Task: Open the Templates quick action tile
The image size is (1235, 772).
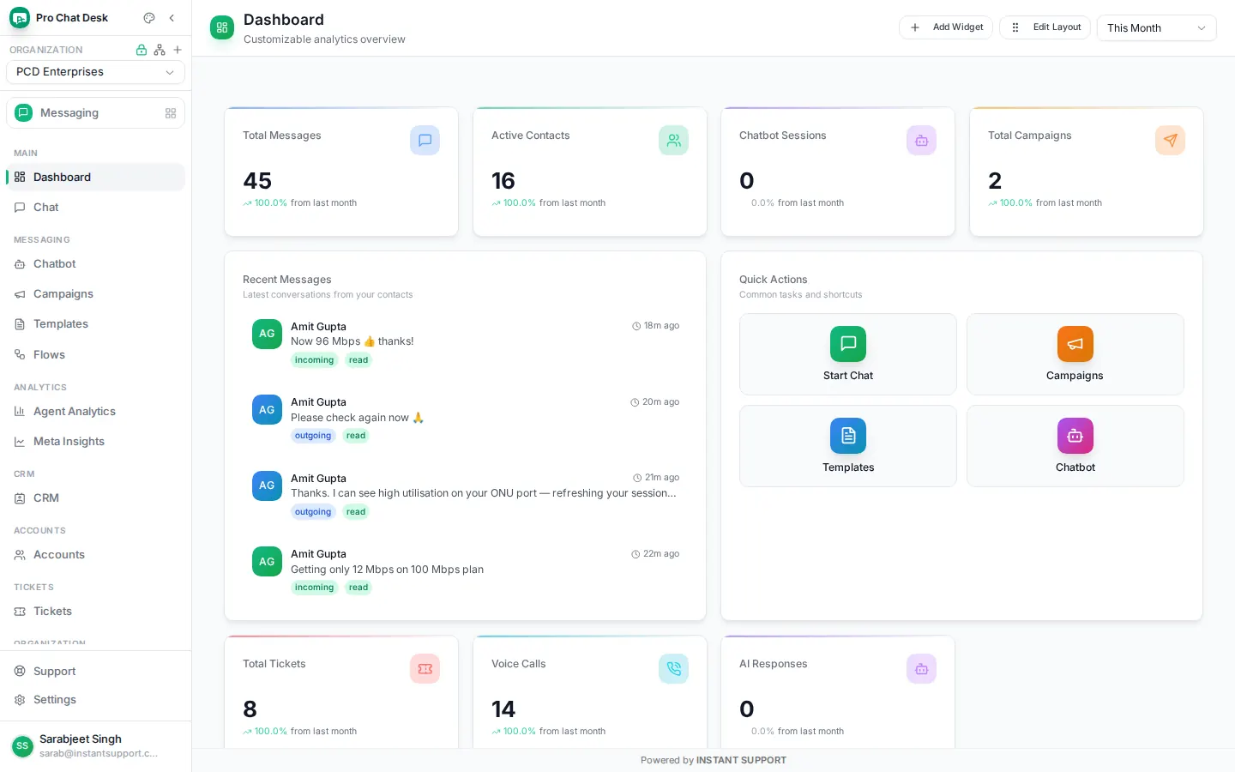Action: (848, 446)
